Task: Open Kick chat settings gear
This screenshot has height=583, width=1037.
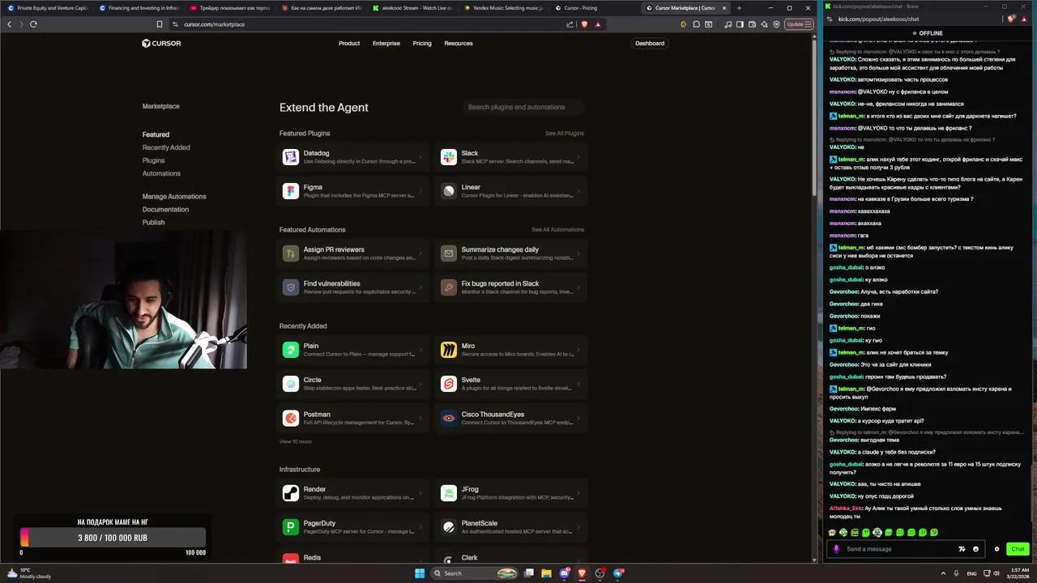Action: (x=997, y=549)
